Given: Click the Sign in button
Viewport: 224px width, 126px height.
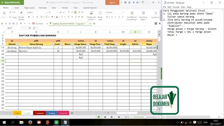Looking at the screenshot, I should tap(112, 2).
